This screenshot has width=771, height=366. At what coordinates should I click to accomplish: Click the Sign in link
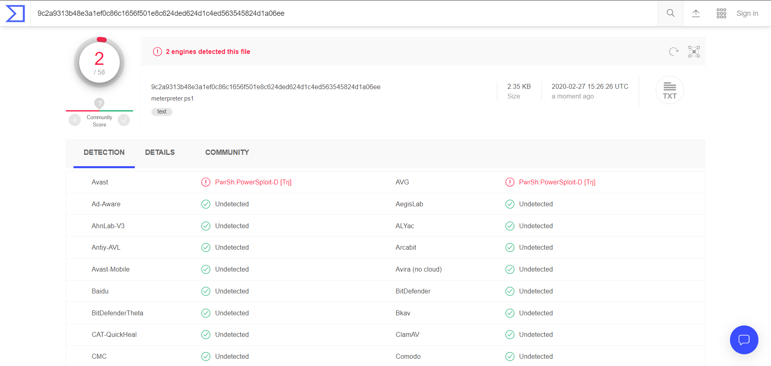(747, 13)
